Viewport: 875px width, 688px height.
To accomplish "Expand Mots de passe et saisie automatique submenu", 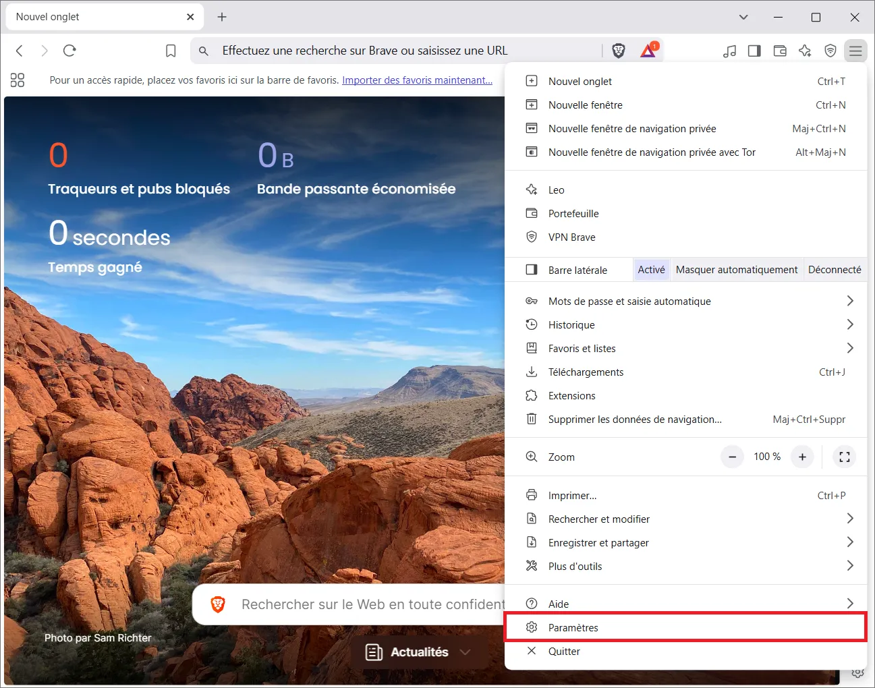I will 850,301.
